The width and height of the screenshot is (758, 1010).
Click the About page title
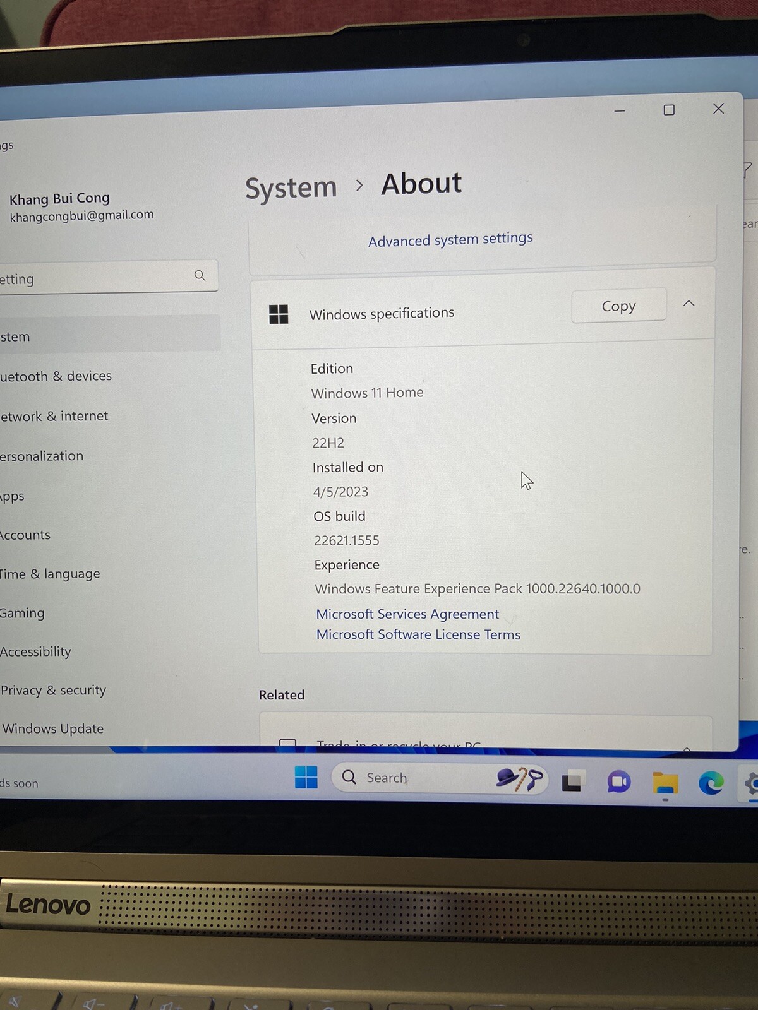point(421,184)
